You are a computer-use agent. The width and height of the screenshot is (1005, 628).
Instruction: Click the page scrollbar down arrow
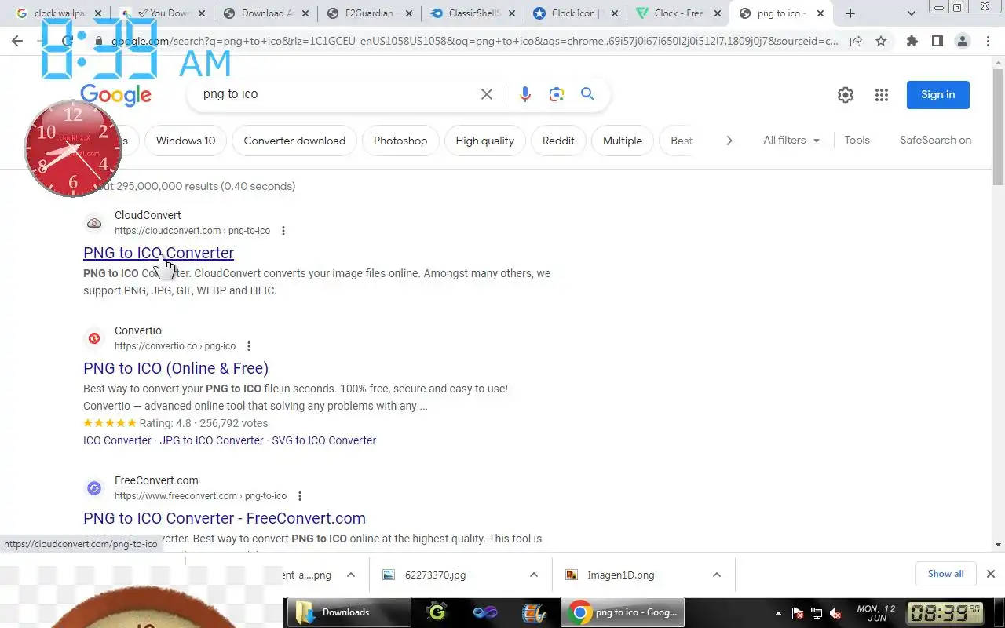[999, 544]
